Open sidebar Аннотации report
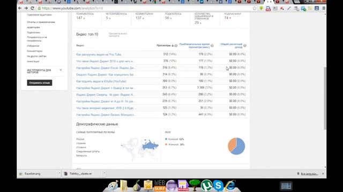This screenshot has height=192, width=343. [33, 61]
